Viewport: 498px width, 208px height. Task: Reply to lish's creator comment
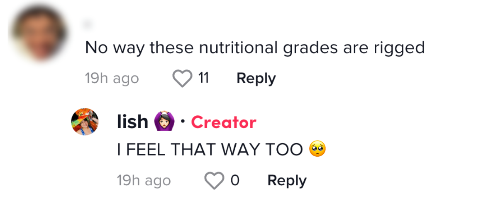287,181
